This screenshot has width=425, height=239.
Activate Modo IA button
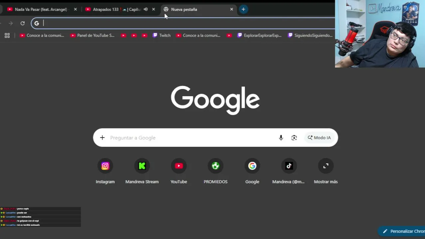[319, 138]
